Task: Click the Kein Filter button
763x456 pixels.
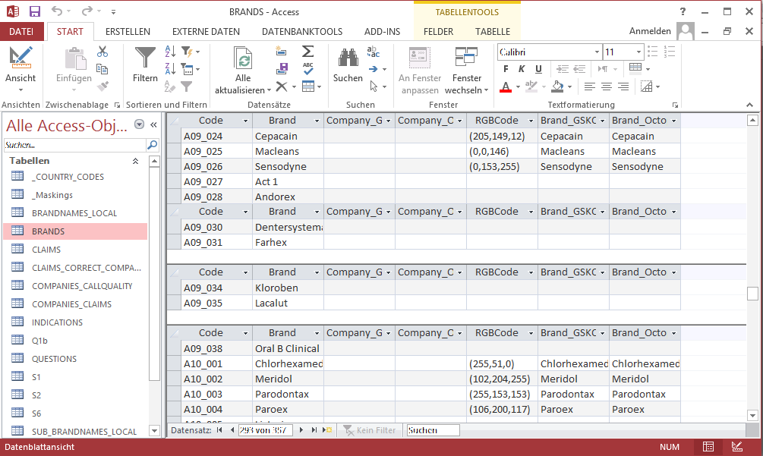Action: coord(369,430)
